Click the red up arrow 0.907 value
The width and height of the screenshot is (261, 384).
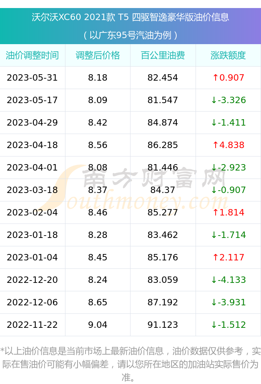pyautogui.click(x=228, y=77)
